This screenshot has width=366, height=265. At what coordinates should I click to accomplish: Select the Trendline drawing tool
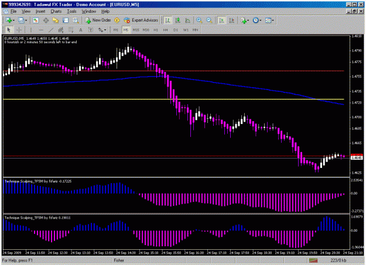coord(51,30)
